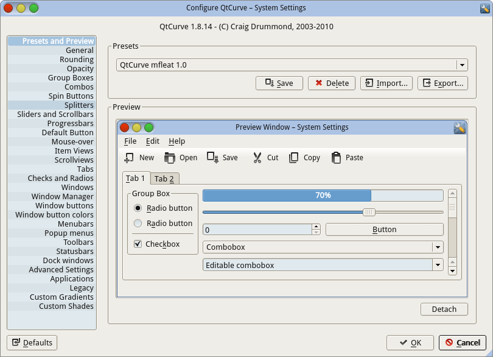
Task: Select Splitters in the sidebar
Action: pyautogui.click(x=52, y=105)
